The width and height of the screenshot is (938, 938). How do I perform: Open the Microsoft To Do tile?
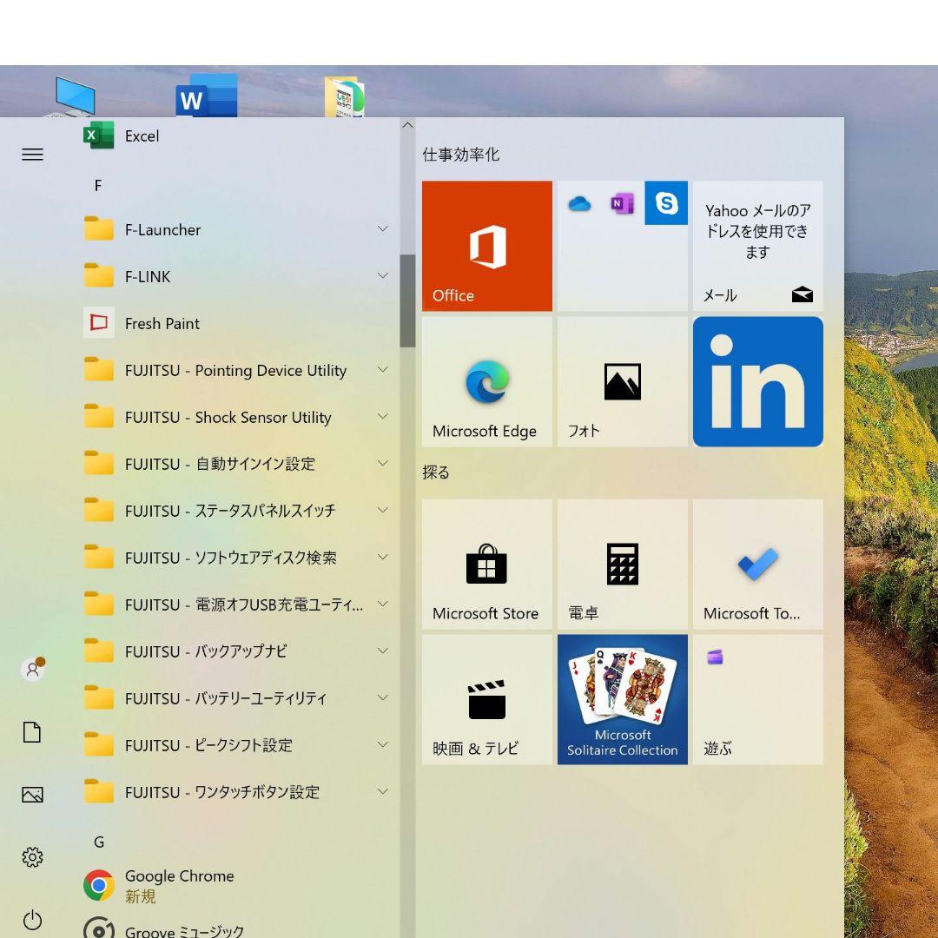[758, 565]
